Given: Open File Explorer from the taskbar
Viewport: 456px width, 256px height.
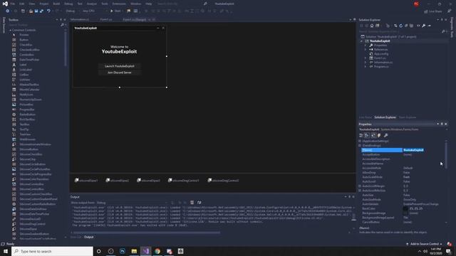Looking at the screenshot, I should tap(134, 251).
